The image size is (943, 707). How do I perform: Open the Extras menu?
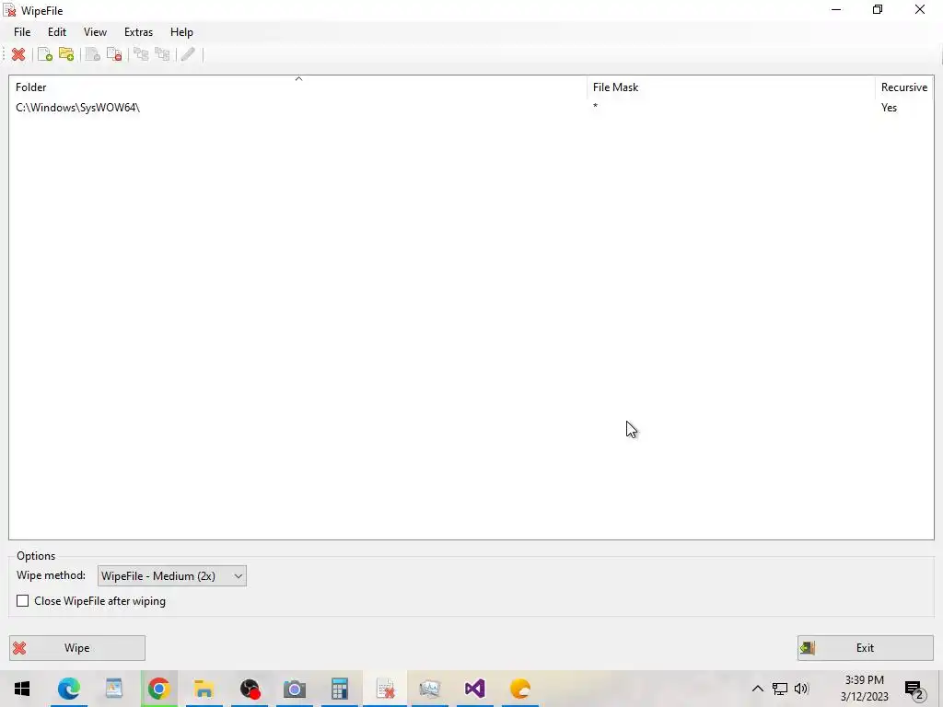[138, 32]
